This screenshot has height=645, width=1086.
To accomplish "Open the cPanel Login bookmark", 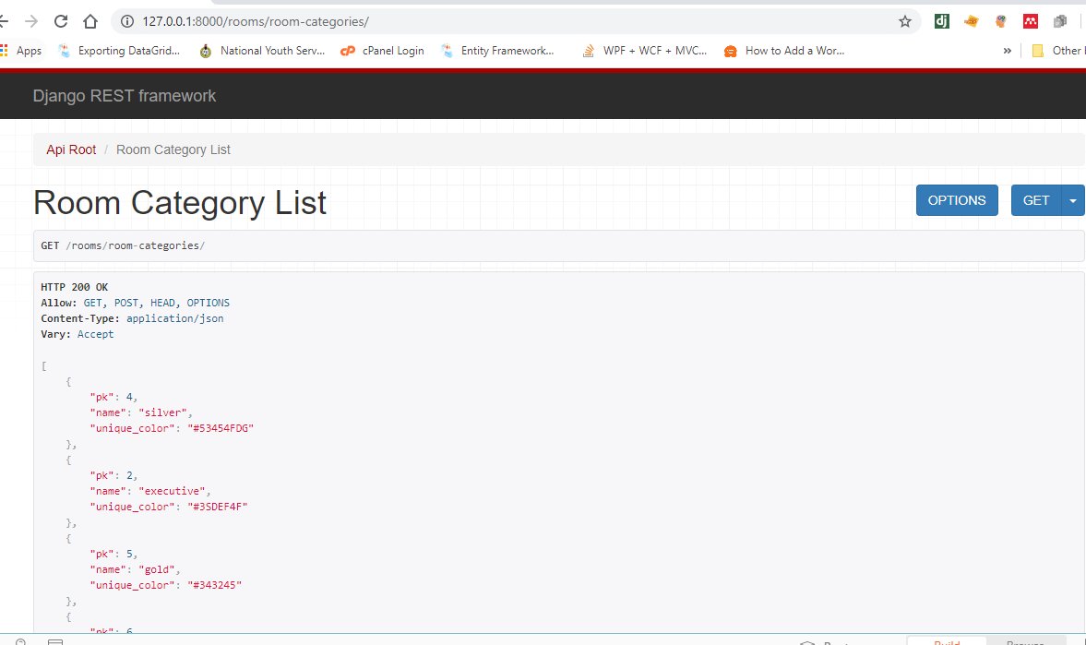I will tap(382, 51).
